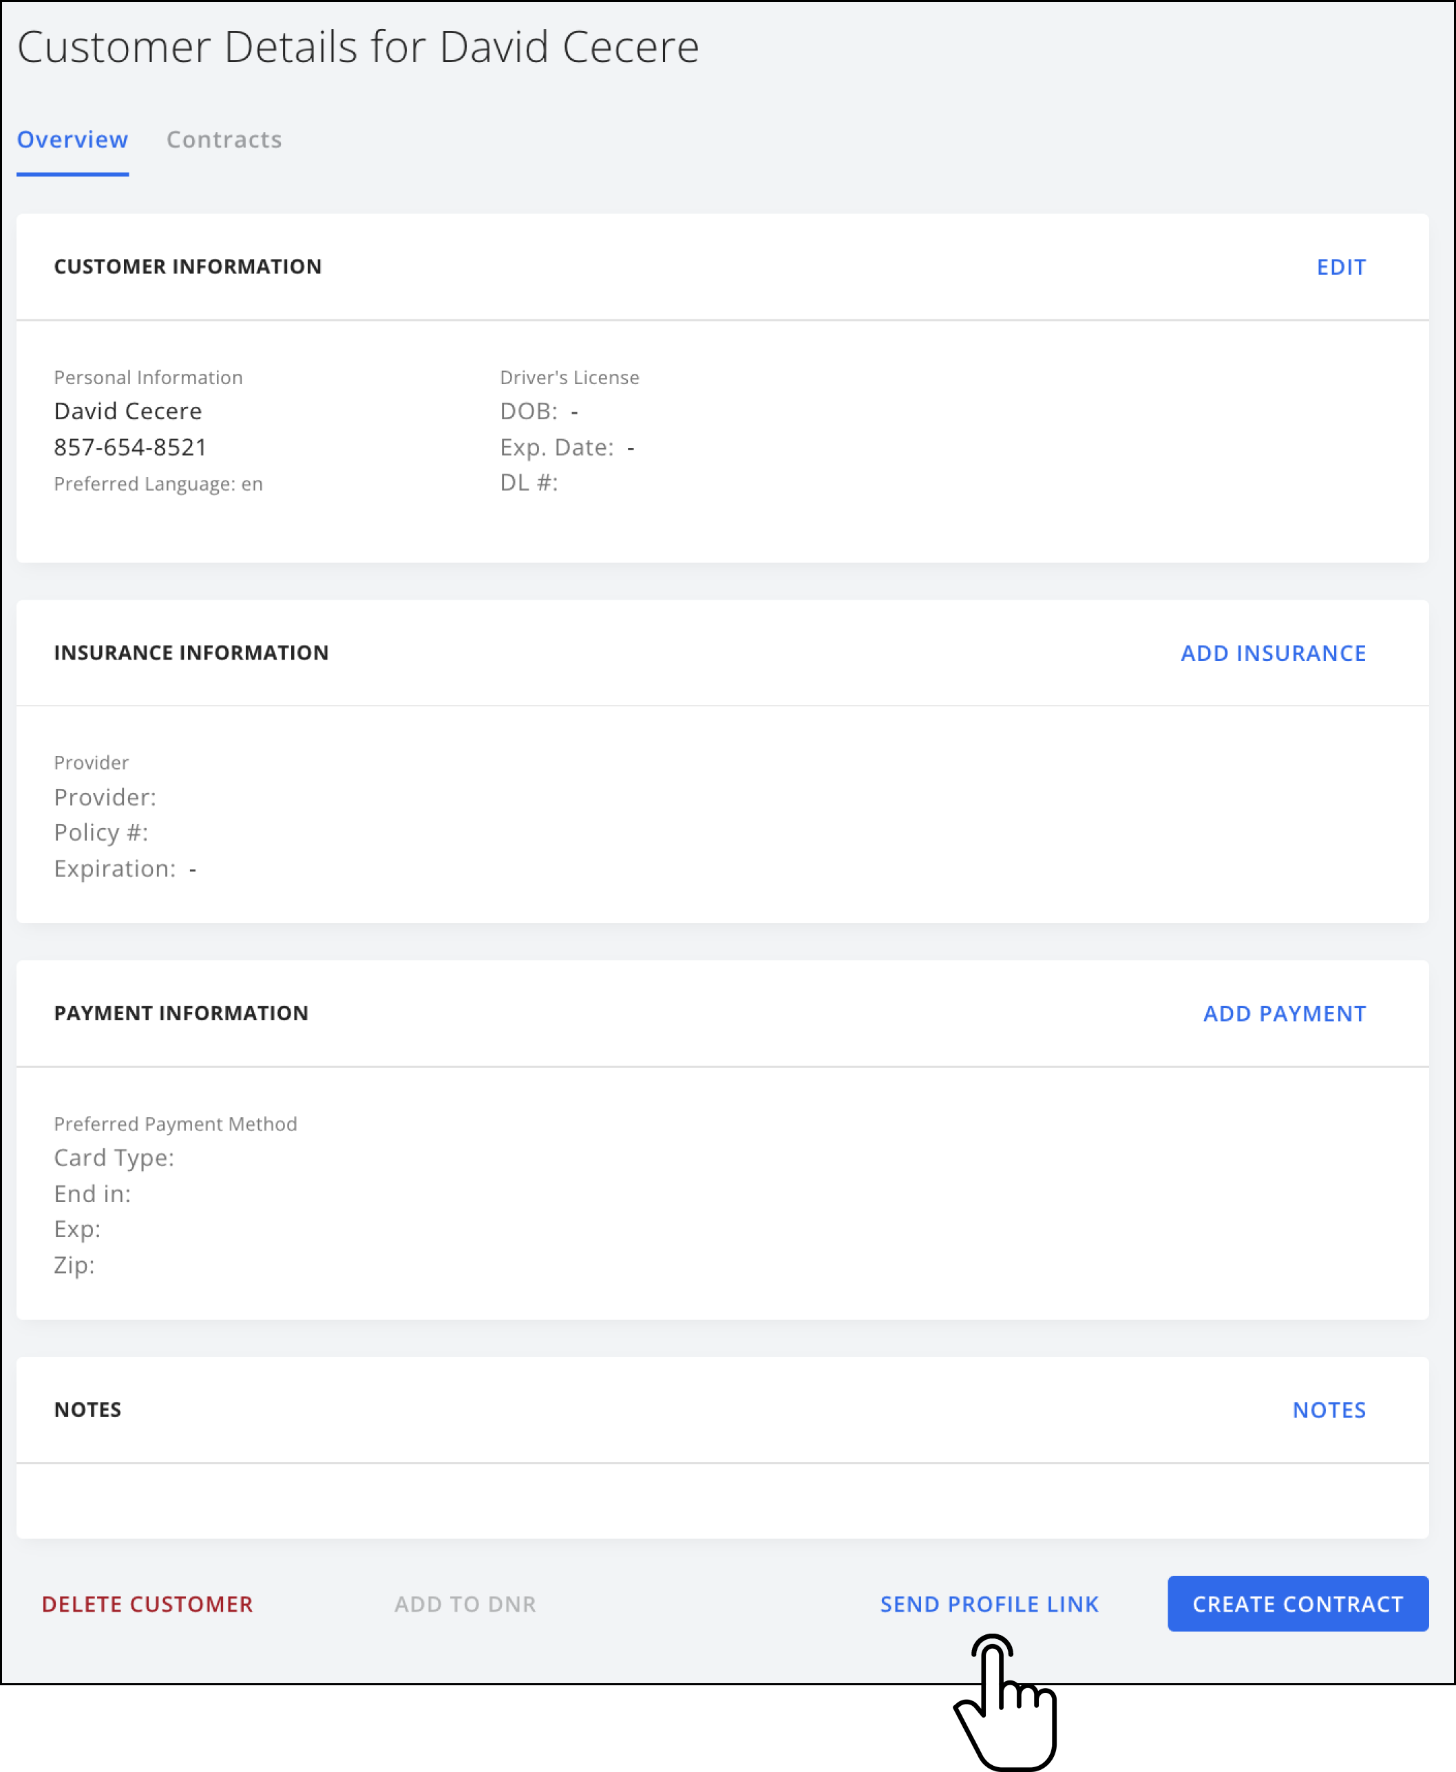This screenshot has width=1456, height=1772.
Task: Click the payment Exp: field text
Action: tap(77, 1230)
